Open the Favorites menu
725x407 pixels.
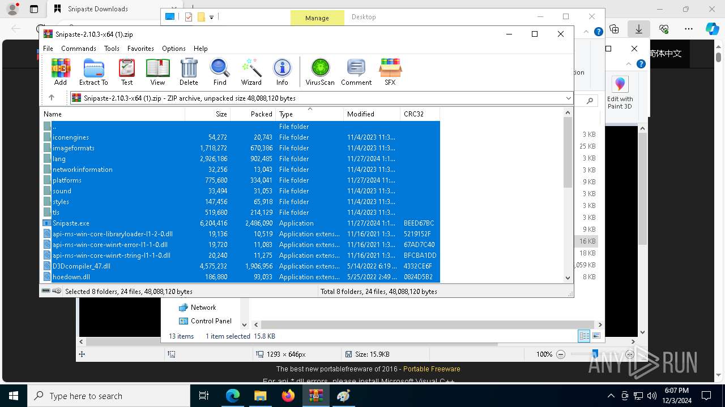pyautogui.click(x=140, y=49)
